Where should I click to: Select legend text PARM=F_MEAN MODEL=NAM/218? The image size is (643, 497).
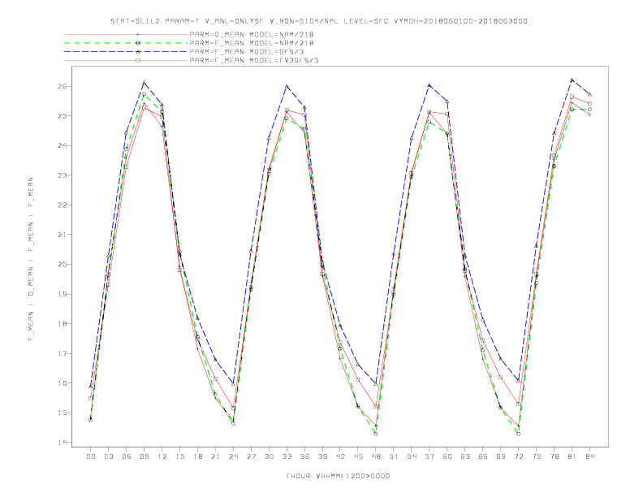[x=252, y=43]
